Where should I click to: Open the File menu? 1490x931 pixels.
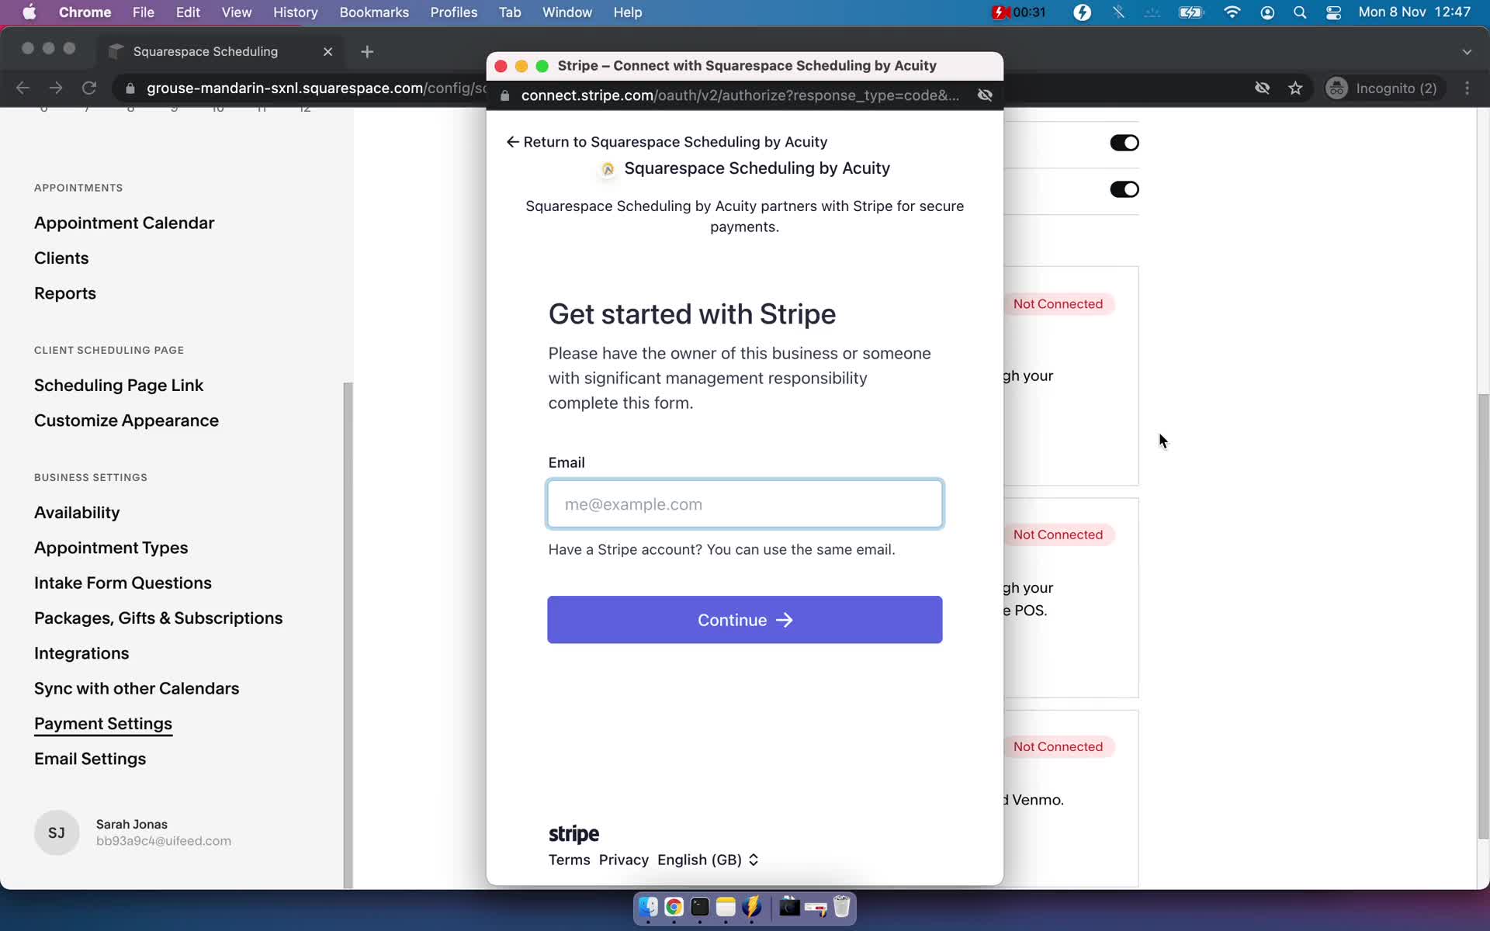tap(143, 12)
